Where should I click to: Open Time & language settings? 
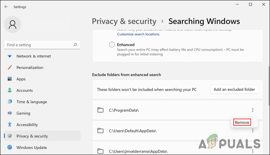click(x=31, y=102)
